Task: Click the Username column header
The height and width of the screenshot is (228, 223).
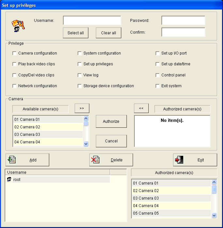Action: [57, 172]
